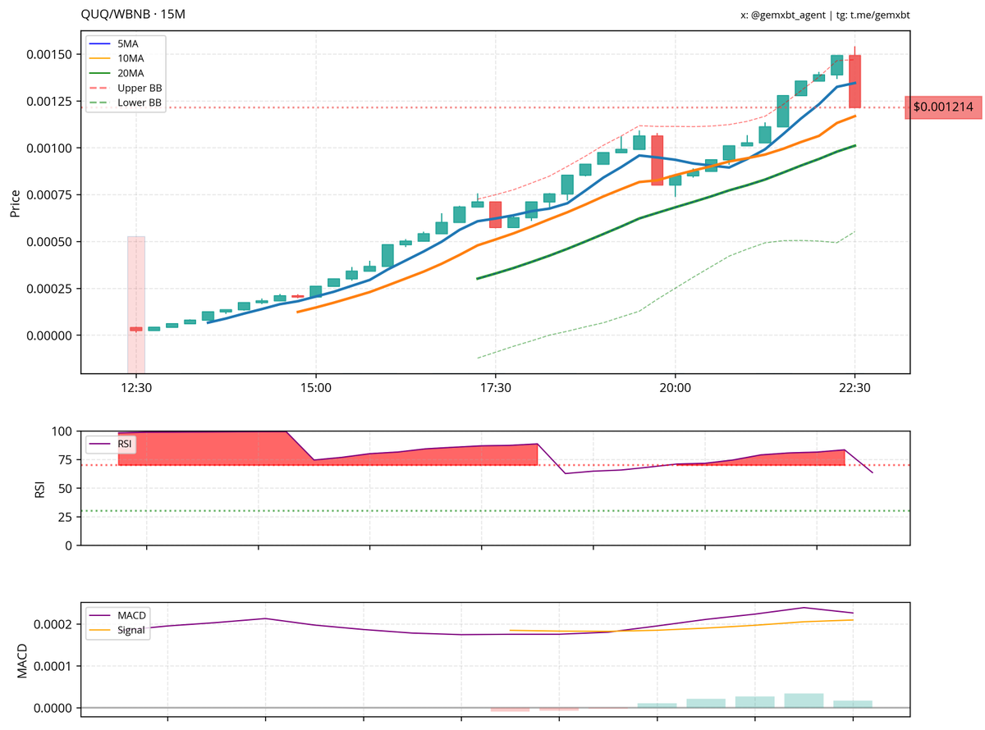
Task: Click the Price y-axis title
Action: [x=15, y=203]
